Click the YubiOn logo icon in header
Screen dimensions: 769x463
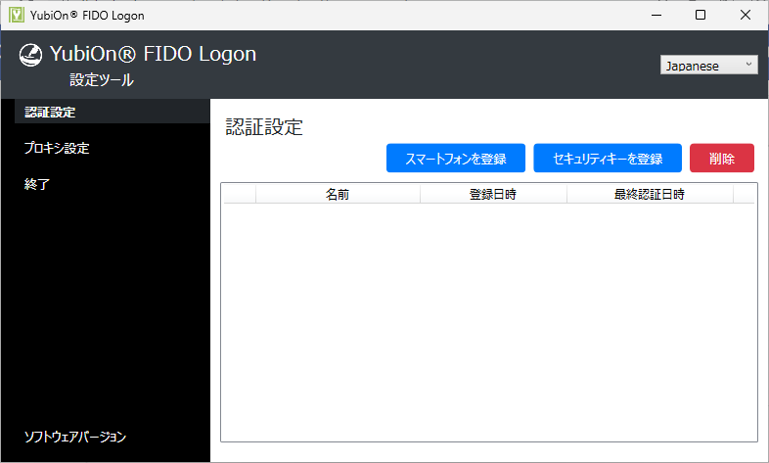pyautogui.click(x=30, y=55)
